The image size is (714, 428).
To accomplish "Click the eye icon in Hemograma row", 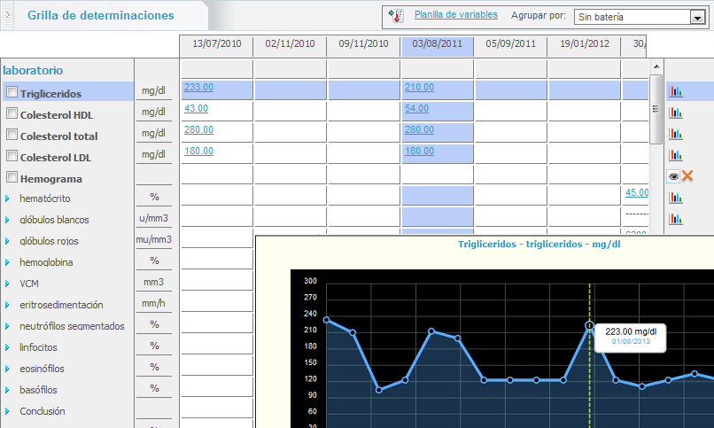I will point(673,176).
